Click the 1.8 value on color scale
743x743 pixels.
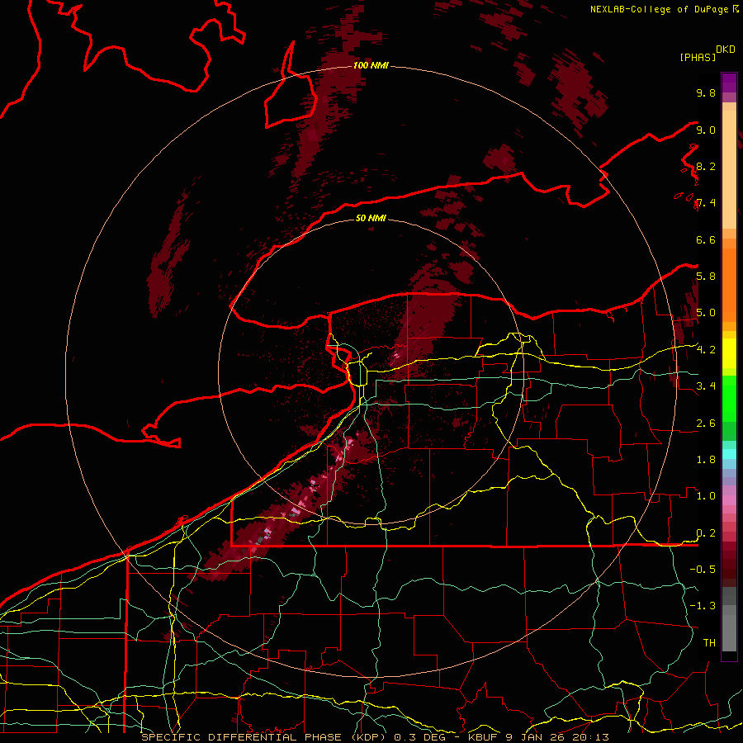[706, 460]
